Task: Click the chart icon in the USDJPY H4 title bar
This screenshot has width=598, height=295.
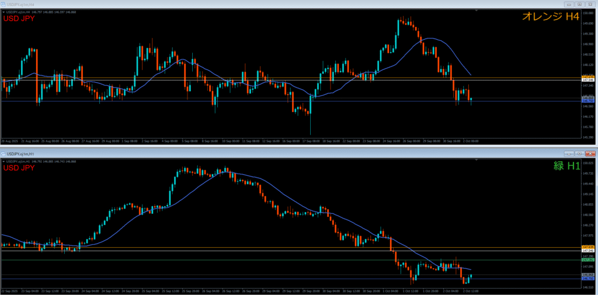Action: [x=4, y=4]
